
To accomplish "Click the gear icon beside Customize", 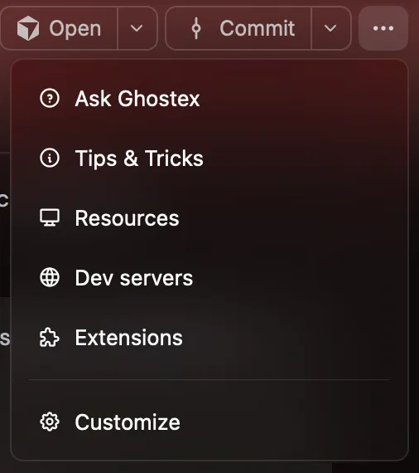I will point(50,422).
